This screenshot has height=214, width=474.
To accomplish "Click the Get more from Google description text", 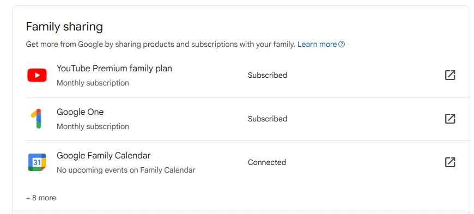I will [161, 45].
